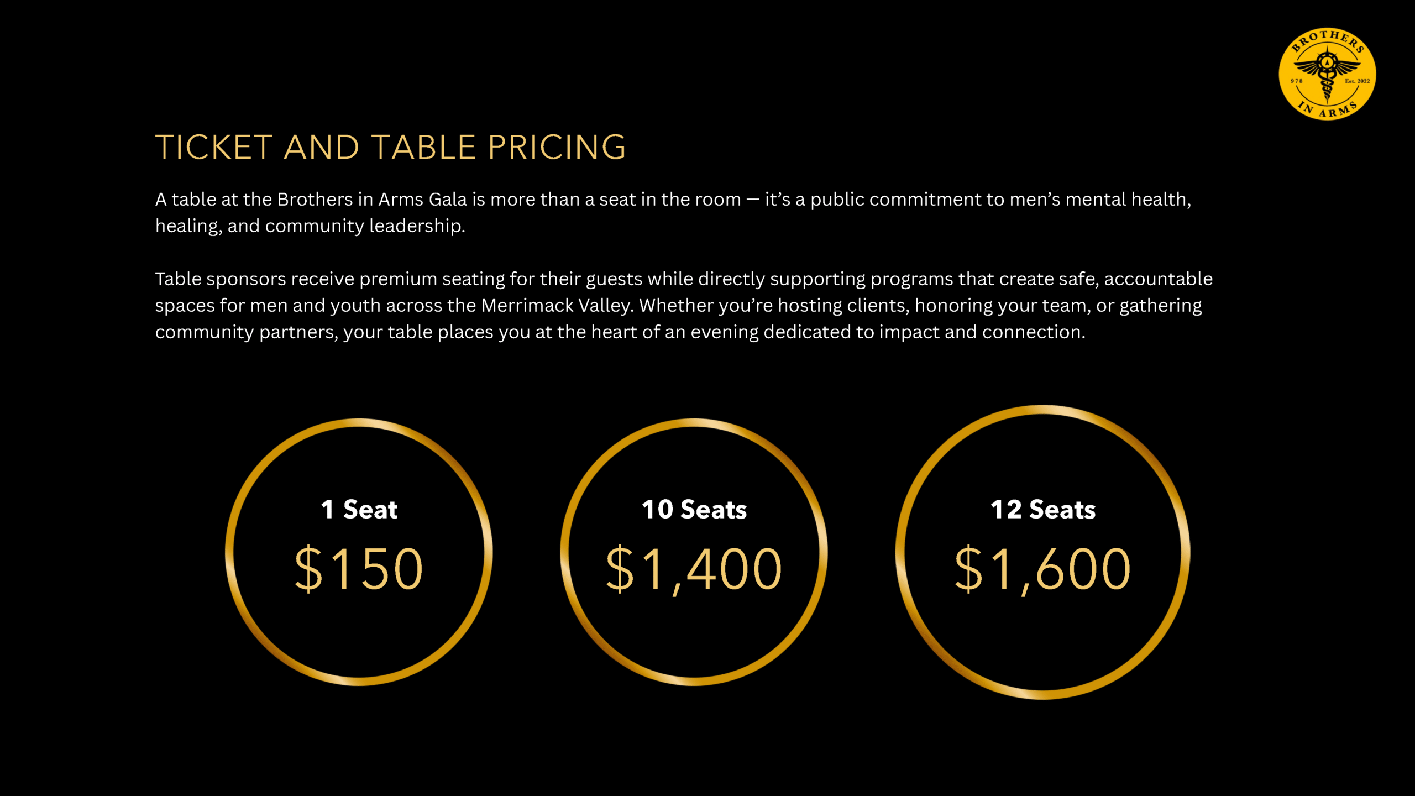1415x796 pixels.
Task: Click the $150 price
Action: pyautogui.click(x=359, y=568)
